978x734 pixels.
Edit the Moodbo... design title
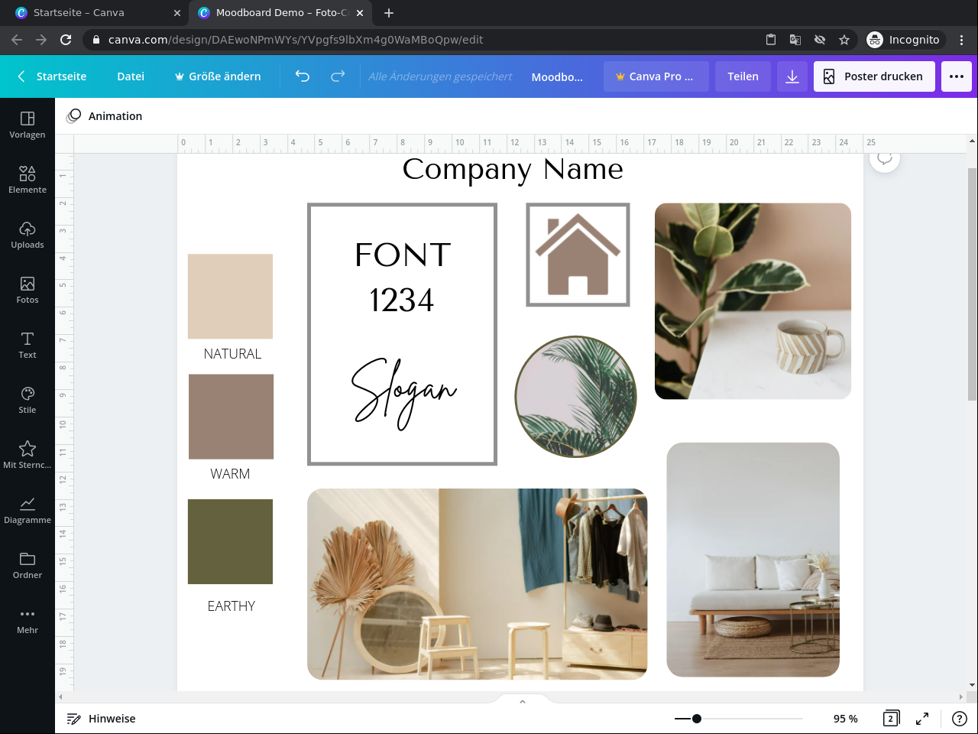557,76
